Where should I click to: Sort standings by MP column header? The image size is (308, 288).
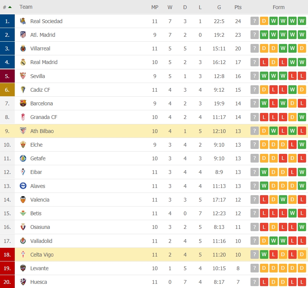pyautogui.click(x=155, y=7)
